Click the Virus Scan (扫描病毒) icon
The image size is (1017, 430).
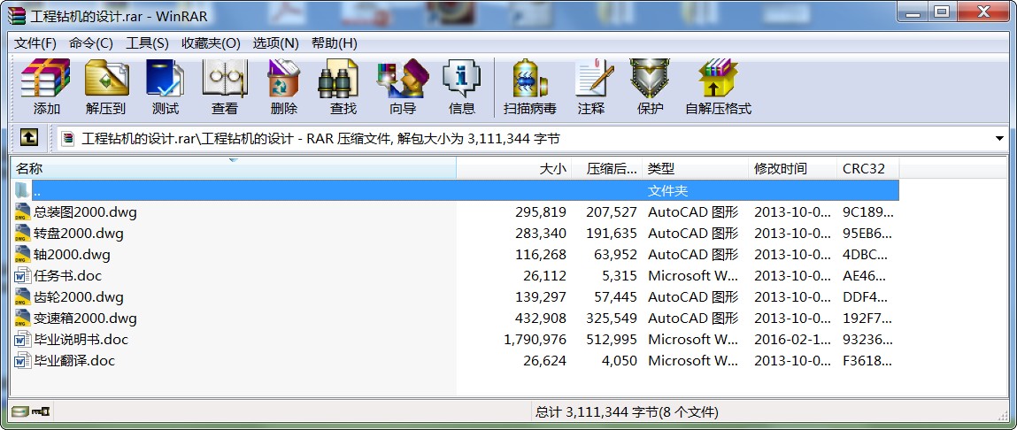pos(530,78)
